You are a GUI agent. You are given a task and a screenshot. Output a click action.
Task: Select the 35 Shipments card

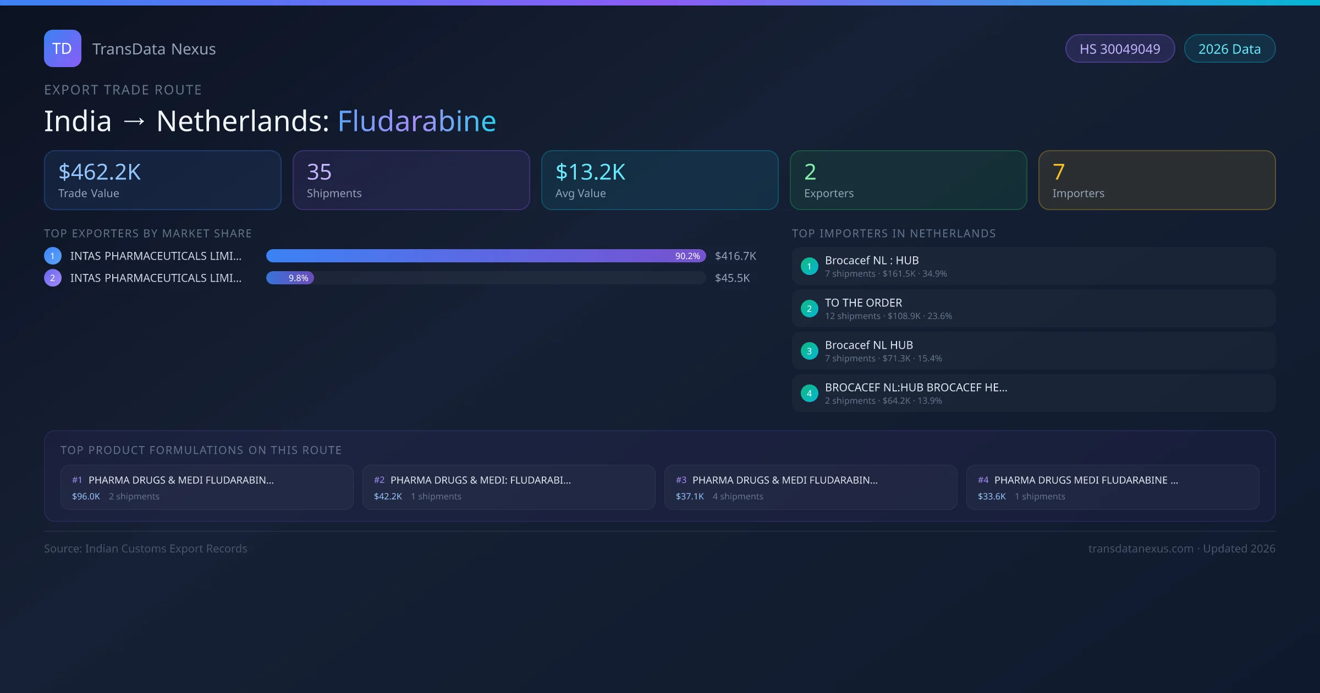coord(411,180)
